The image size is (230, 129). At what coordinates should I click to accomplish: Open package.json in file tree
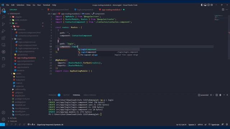click(x=20, y=102)
